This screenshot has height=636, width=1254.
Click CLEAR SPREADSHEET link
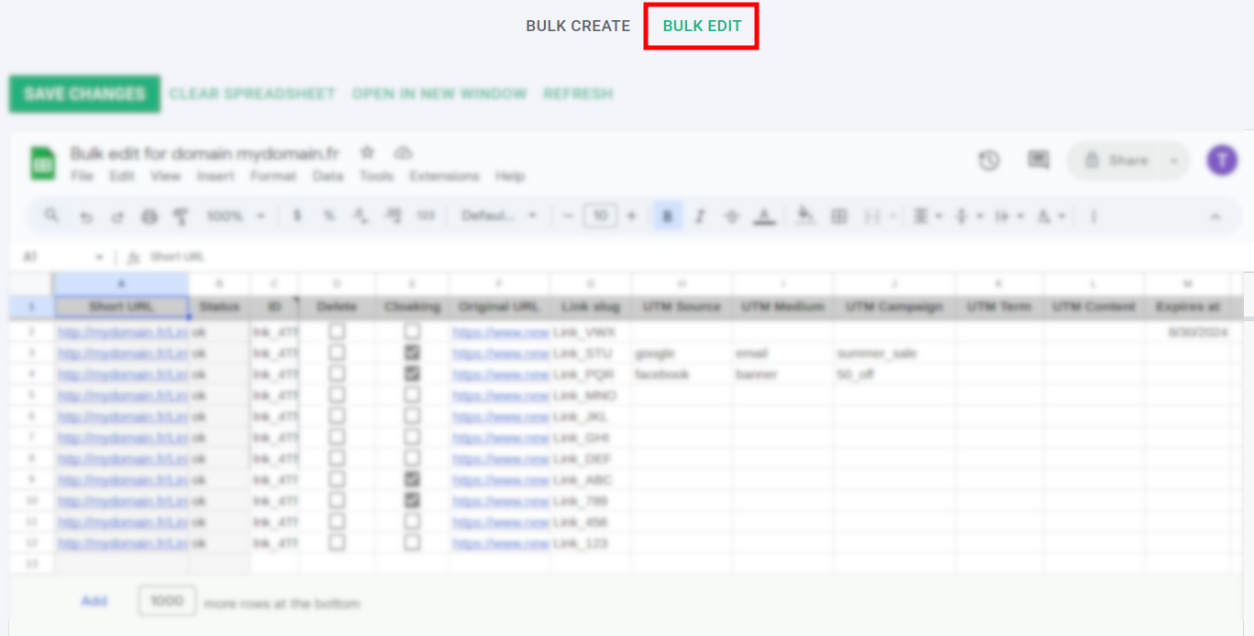pyautogui.click(x=252, y=94)
